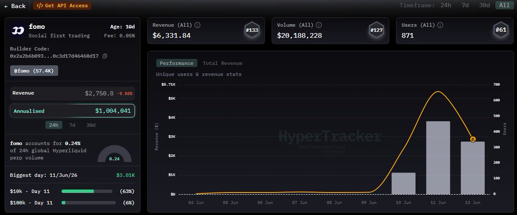Open the Revenue (All) info icon
The width and height of the screenshot is (517, 215).
(197, 25)
